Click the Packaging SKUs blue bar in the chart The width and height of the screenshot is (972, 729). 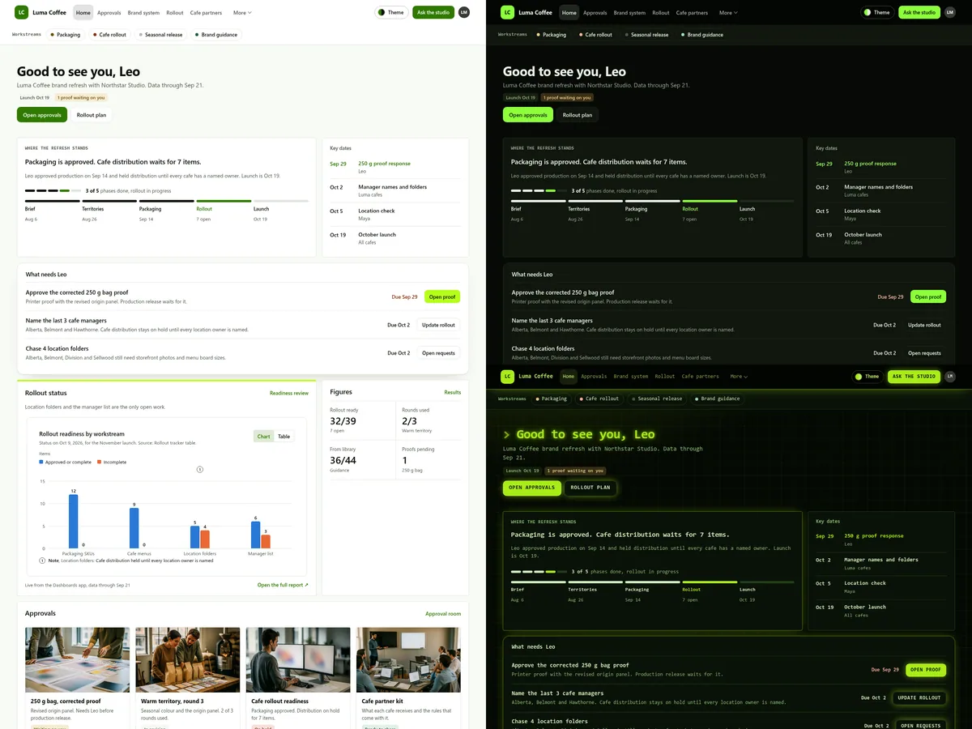[x=74, y=522]
